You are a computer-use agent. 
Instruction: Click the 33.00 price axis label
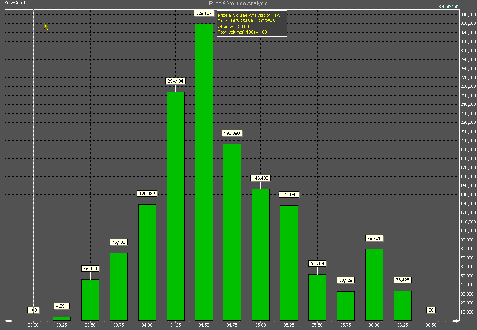(33, 325)
